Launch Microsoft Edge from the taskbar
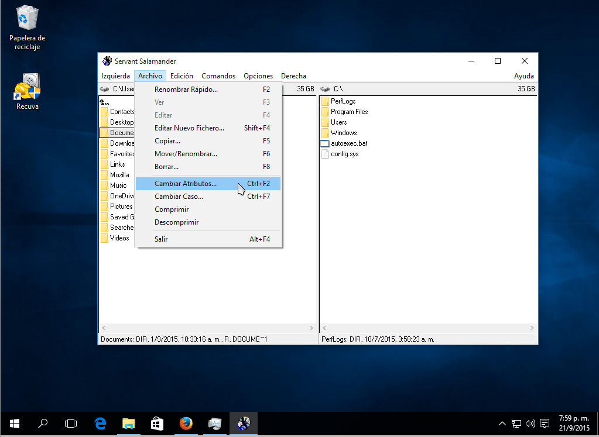The image size is (599, 437). point(100,424)
